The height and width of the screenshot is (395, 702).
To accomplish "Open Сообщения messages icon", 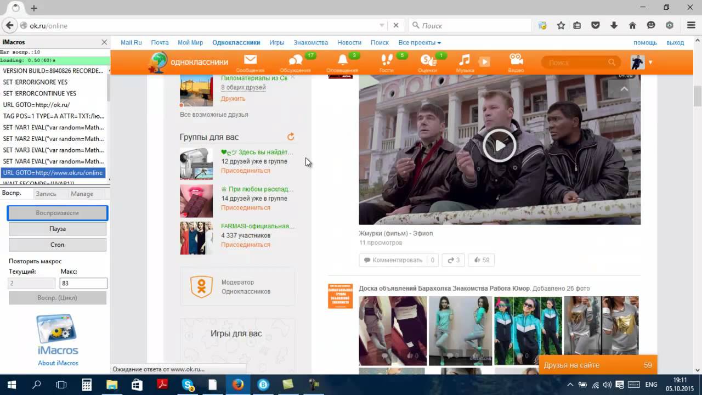I will (250, 63).
